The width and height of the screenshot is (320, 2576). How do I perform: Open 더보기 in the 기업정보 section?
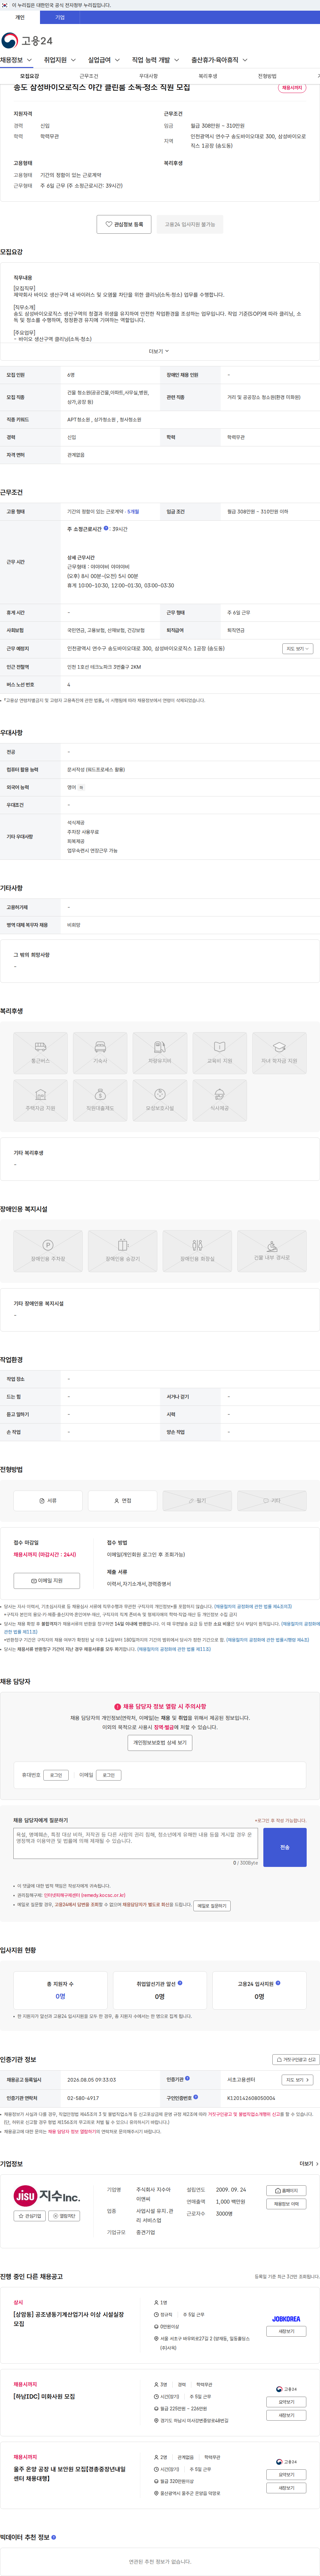(309, 2164)
